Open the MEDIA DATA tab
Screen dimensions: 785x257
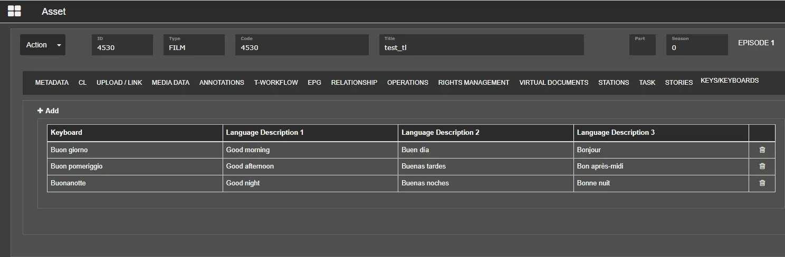170,83
